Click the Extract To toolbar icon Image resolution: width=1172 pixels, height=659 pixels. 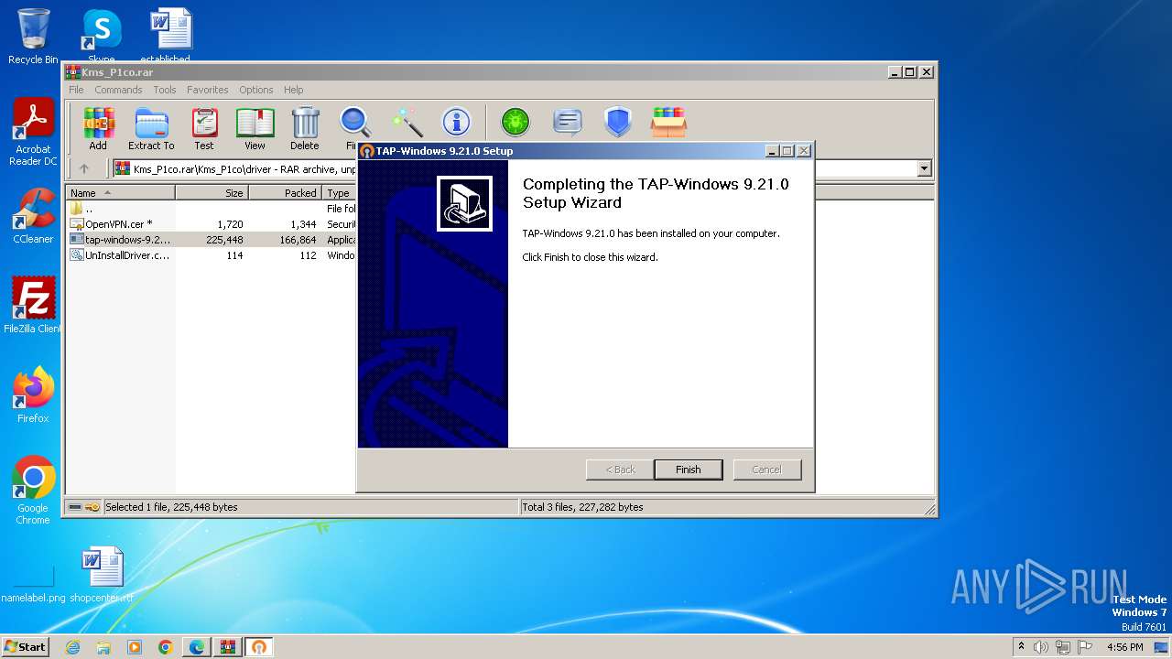click(151, 128)
